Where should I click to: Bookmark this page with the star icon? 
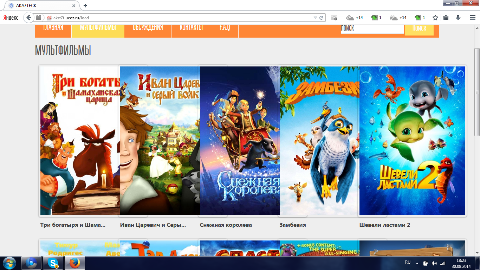[435, 18]
